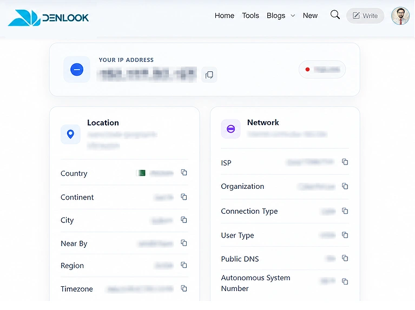The height and width of the screenshot is (310, 415).
Task: Go to the New page link
Action: (310, 16)
